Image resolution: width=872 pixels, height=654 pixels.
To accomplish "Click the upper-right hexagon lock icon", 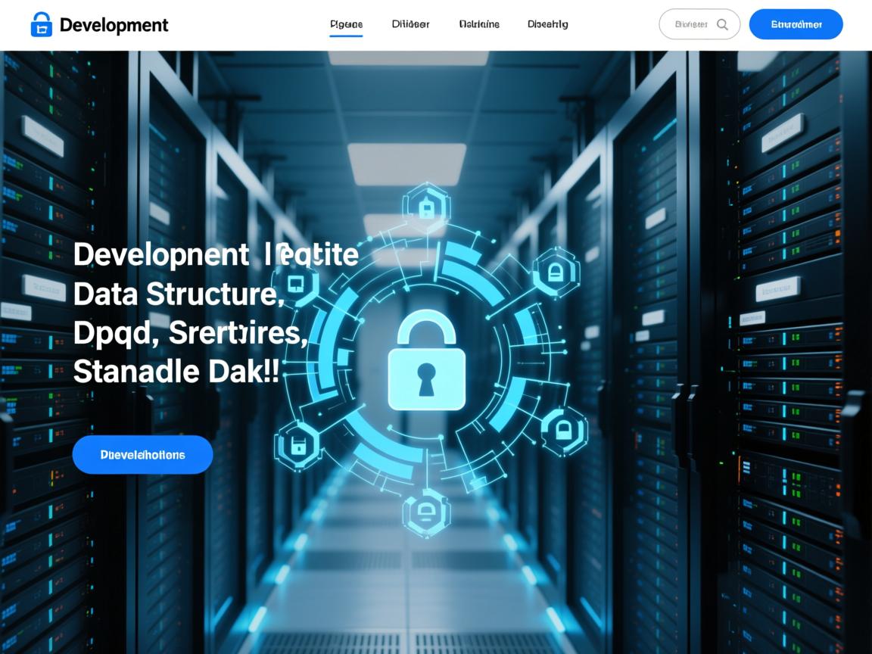I will [556, 272].
